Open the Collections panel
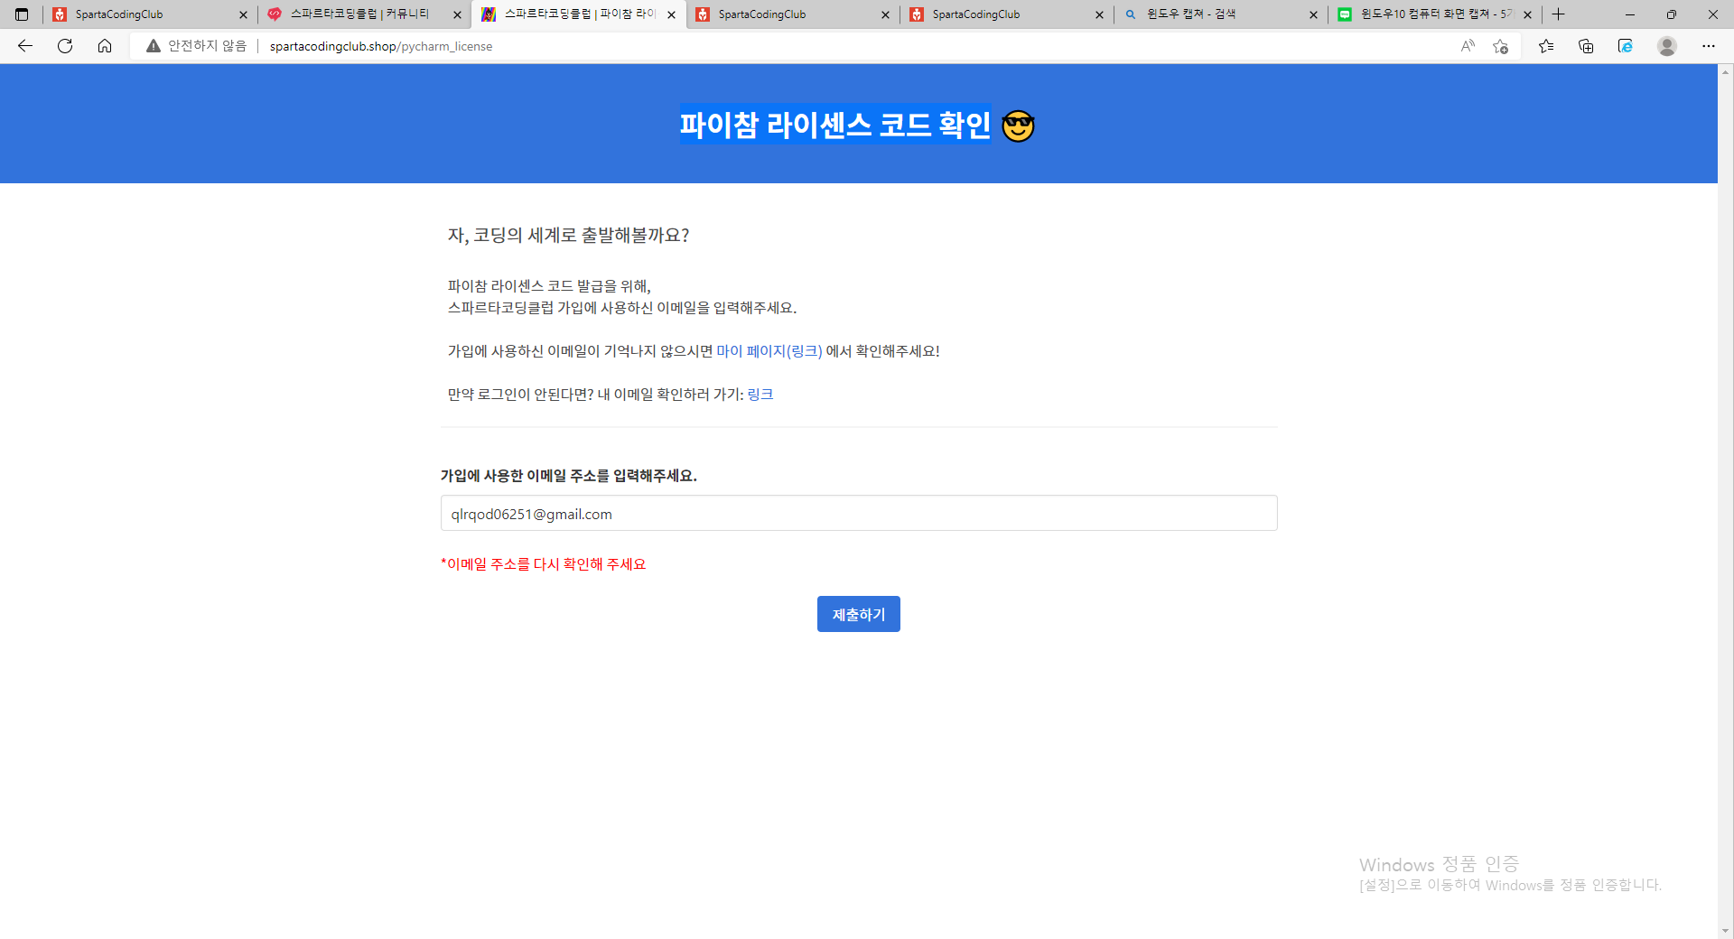1734x939 pixels. click(1586, 46)
